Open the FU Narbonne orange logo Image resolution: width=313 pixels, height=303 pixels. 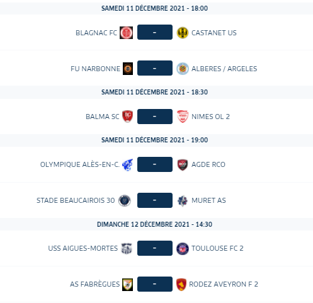coord(128,69)
